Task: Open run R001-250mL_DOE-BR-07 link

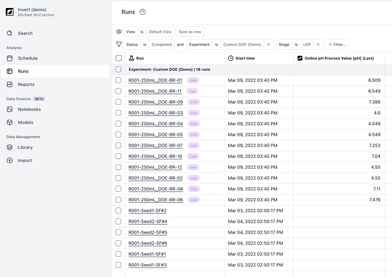Action: [x=155, y=145]
